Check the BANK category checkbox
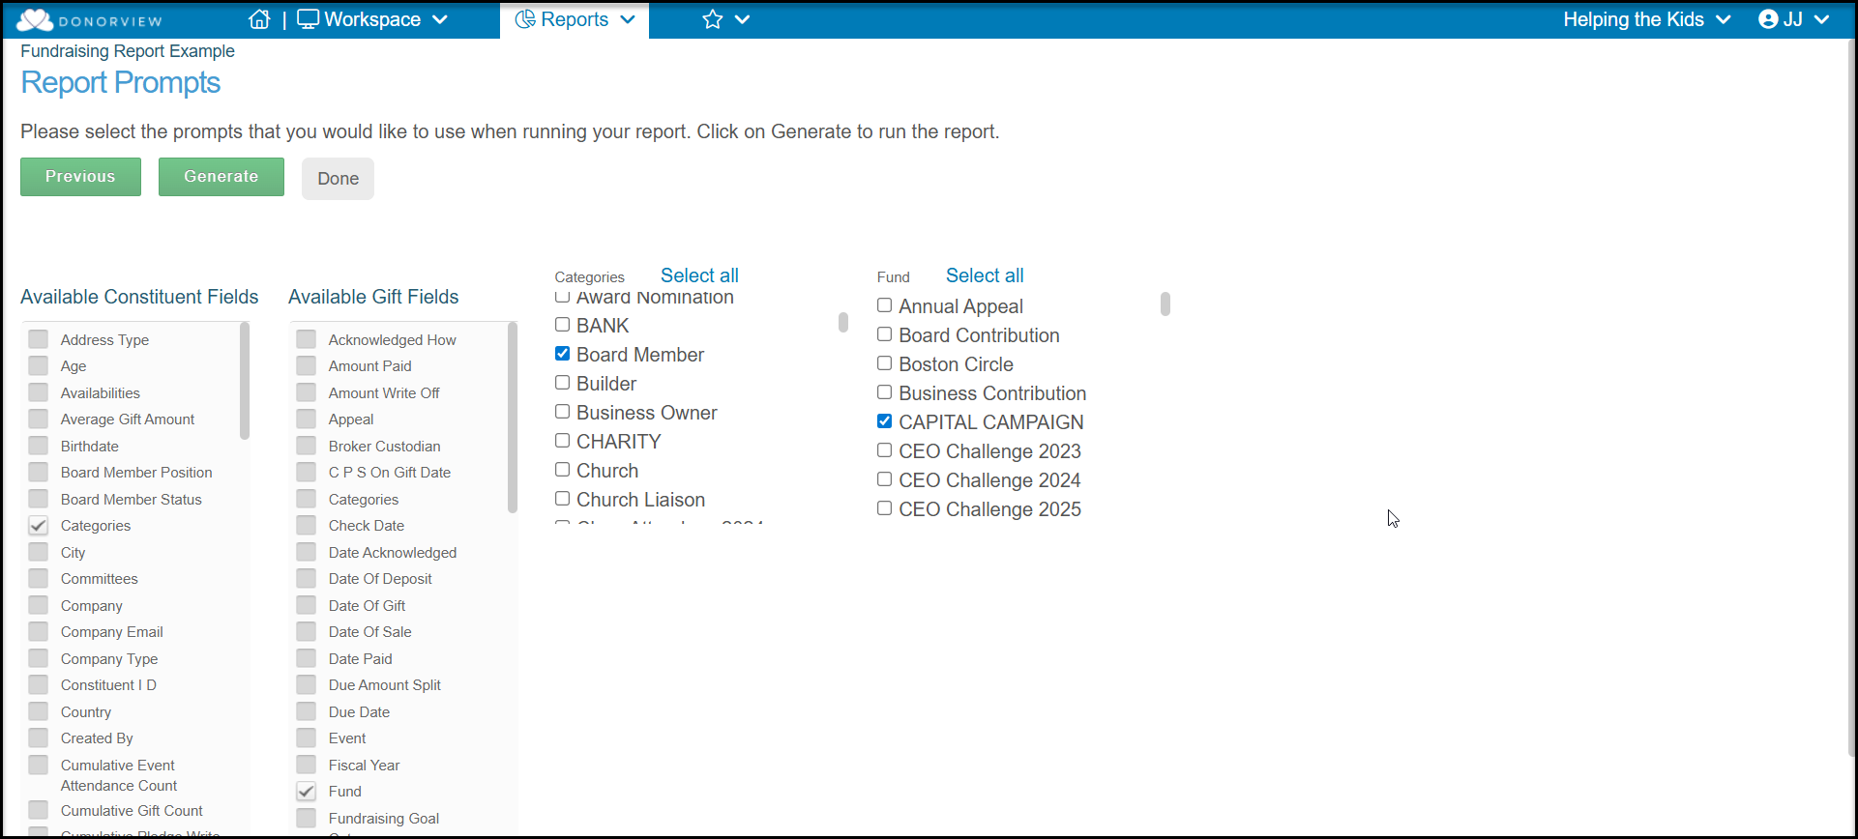1858x839 pixels. point(562,325)
